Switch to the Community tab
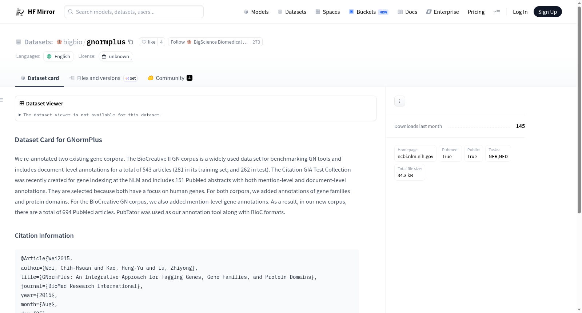Screen dimensions: 582x313 pos(170,78)
